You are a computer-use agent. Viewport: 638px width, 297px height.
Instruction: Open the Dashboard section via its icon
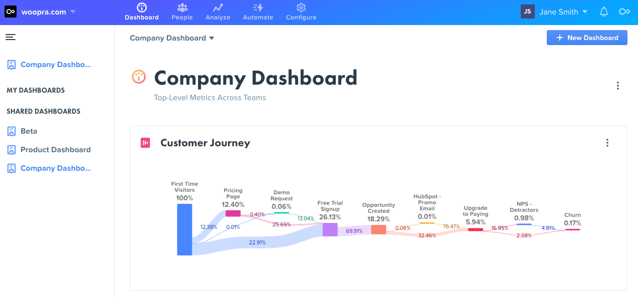click(x=141, y=9)
